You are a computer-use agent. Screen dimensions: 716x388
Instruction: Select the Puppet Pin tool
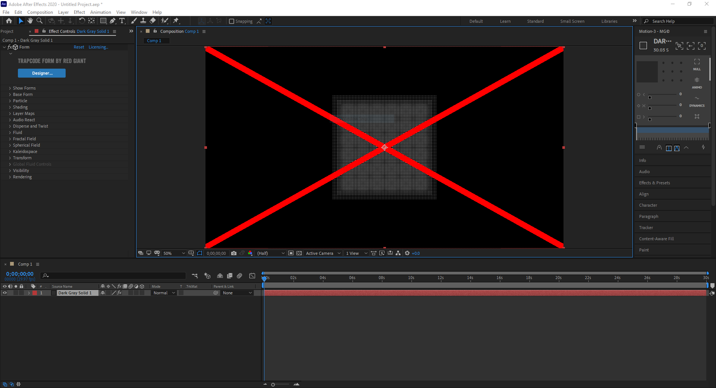tap(176, 21)
